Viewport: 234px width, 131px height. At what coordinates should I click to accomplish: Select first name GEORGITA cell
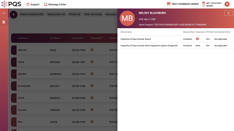[56, 74]
